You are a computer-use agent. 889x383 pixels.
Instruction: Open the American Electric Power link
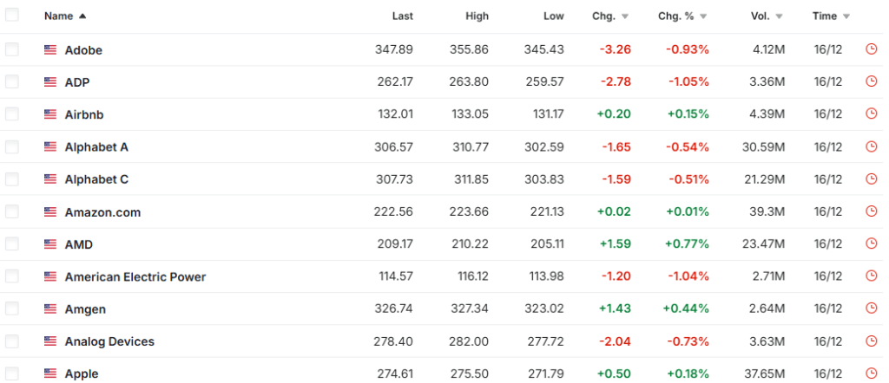coord(135,277)
